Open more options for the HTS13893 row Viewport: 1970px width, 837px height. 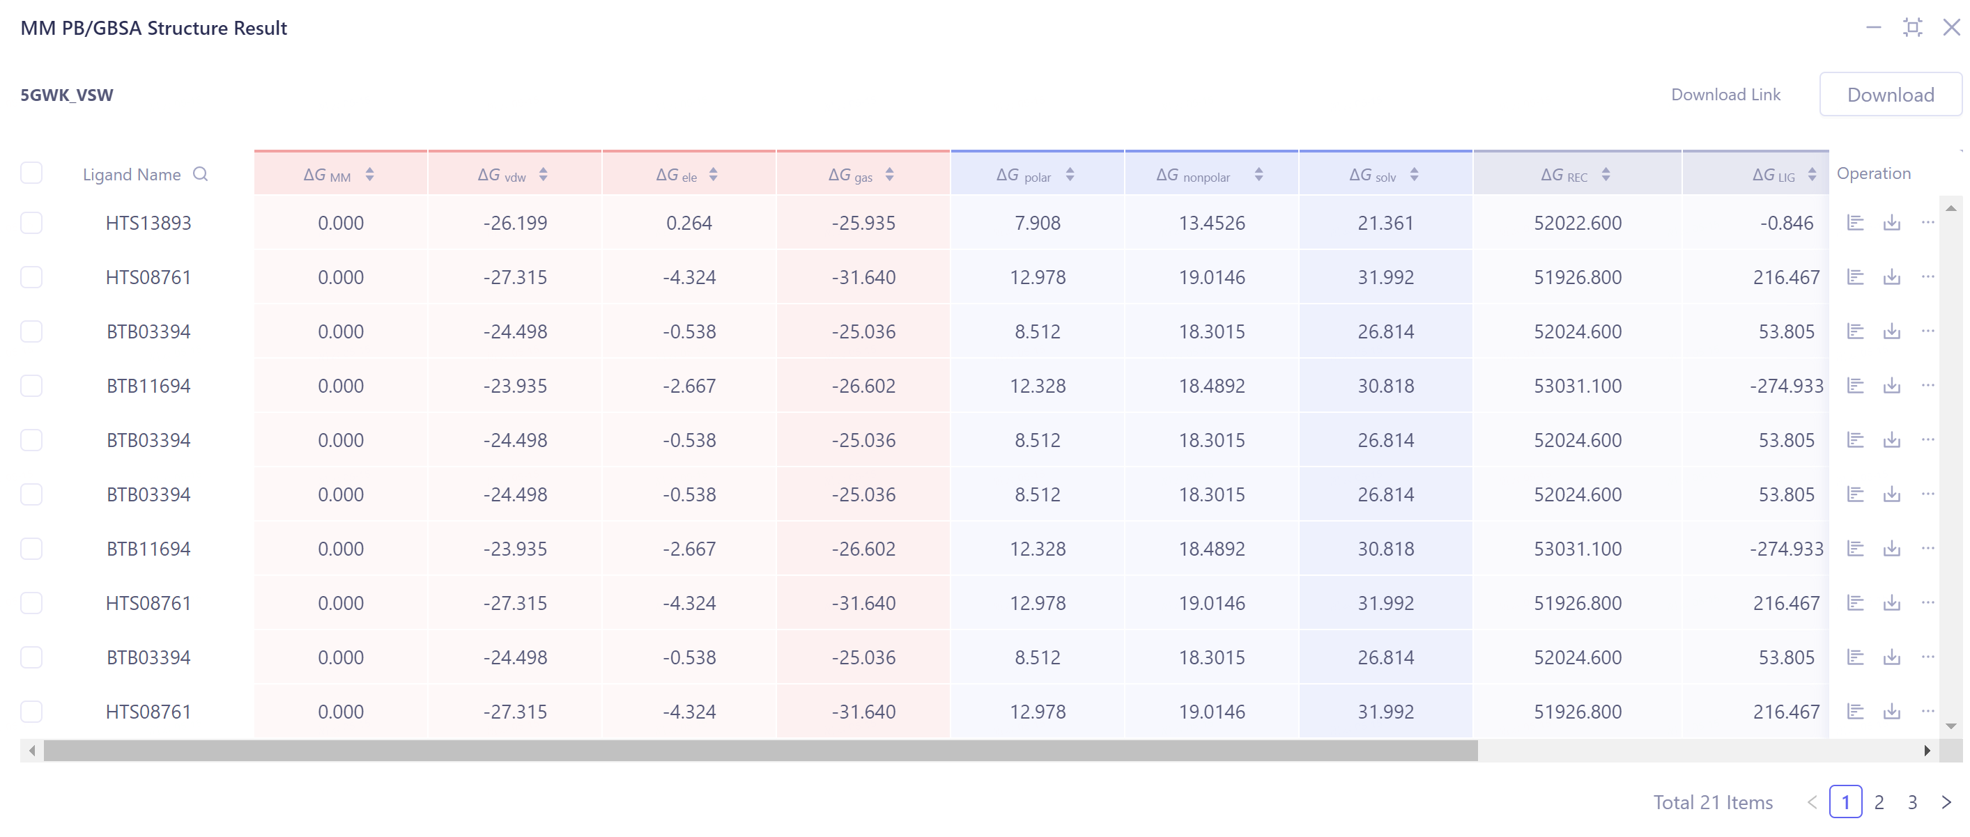click(x=1928, y=222)
